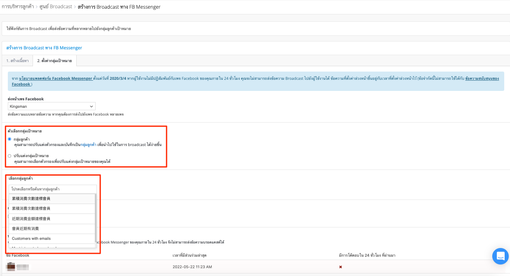
Task: Click the blurred Facebook user avatar
Action: coord(11,267)
